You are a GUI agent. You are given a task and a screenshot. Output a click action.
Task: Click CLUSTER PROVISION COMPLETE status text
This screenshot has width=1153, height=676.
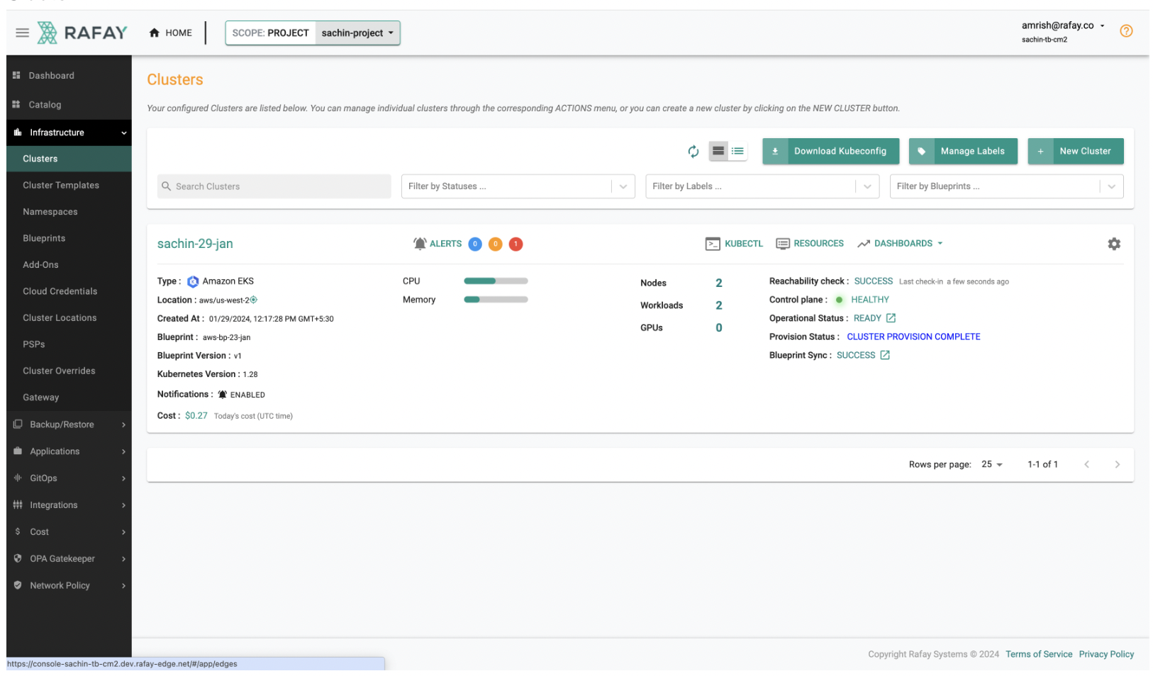click(913, 337)
